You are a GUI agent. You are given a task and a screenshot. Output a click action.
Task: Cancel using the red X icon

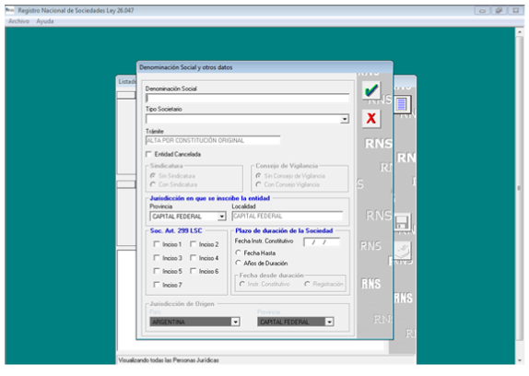[371, 118]
